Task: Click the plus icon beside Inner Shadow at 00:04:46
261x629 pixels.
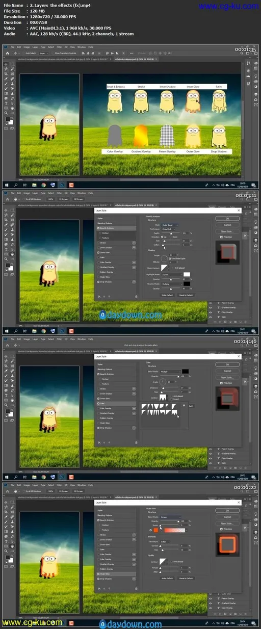Action: [134, 394]
